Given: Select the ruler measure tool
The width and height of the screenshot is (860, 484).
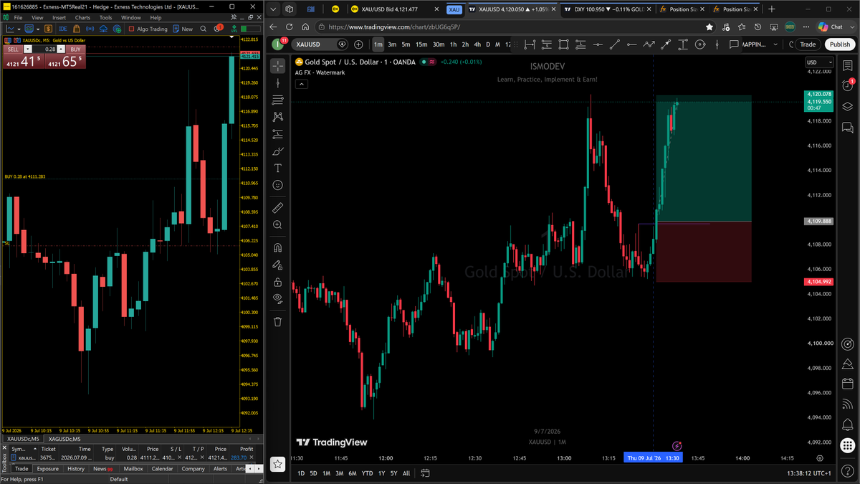Looking at the screenshot, I should (x=278, y=208).
